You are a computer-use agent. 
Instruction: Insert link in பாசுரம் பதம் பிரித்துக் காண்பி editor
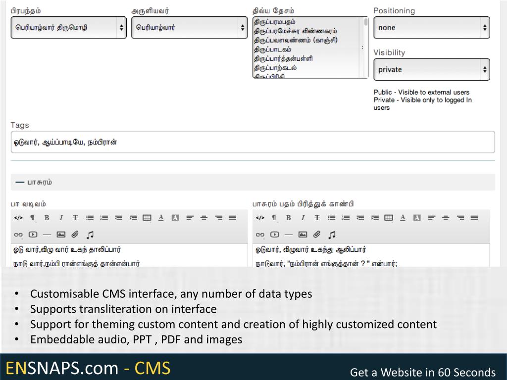[260, 235]
